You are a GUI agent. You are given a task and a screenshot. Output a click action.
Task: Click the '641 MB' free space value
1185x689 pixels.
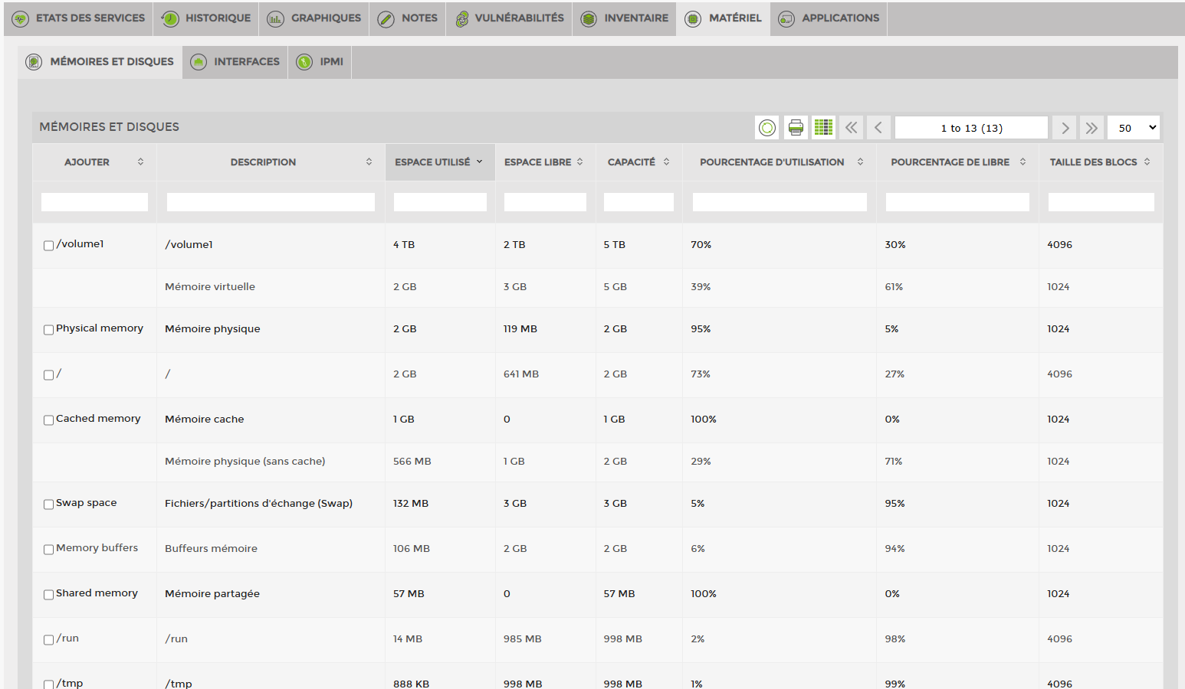(521, 374)
